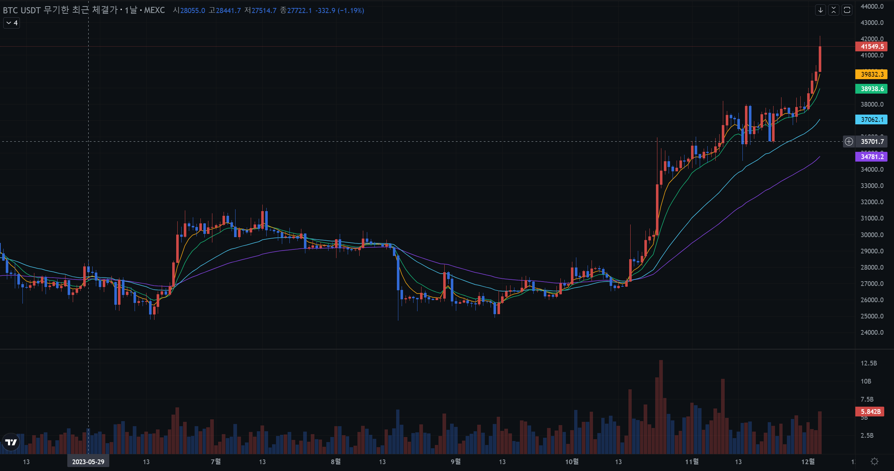Click the 44000.0 level on the price scale

(x=872, y=7)
